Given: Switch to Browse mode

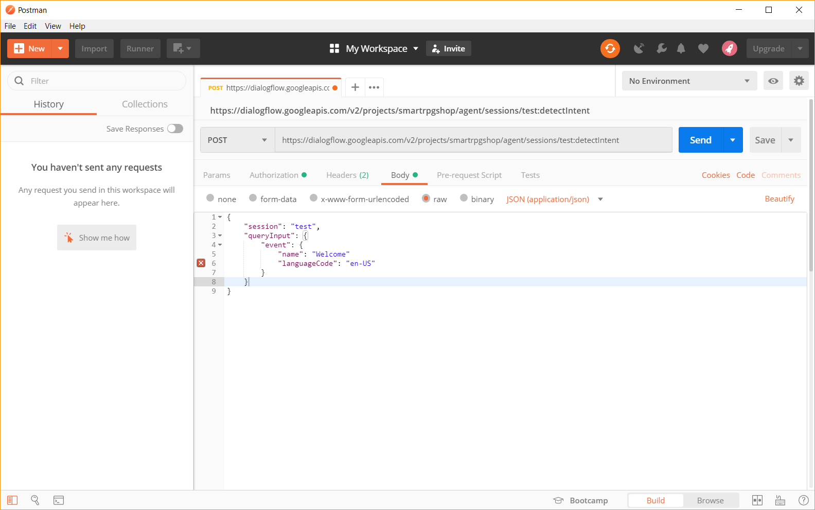Looking at the screenshot, I should 710,500.
